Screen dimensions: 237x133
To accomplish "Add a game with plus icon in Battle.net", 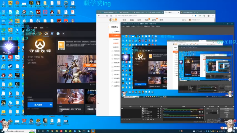I will click(63, 34).
